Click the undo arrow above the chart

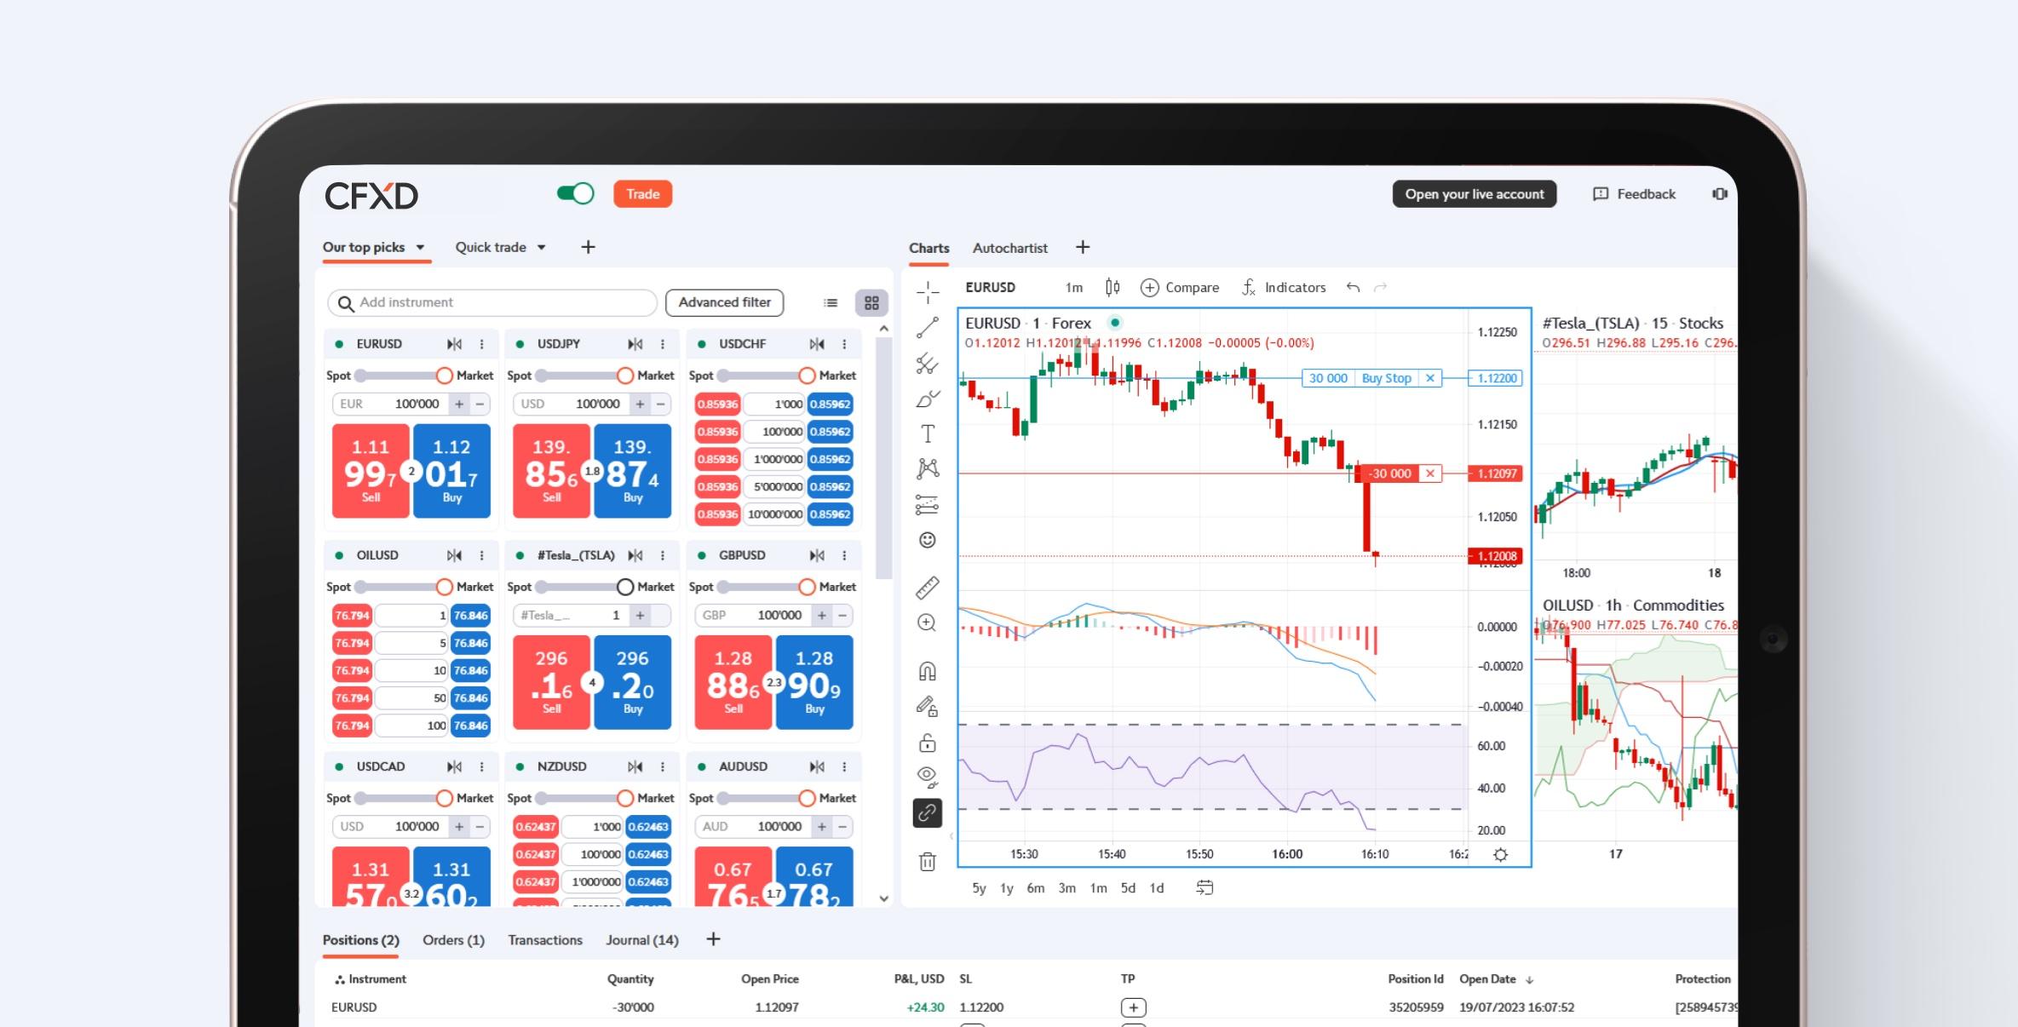[1353, 287]
